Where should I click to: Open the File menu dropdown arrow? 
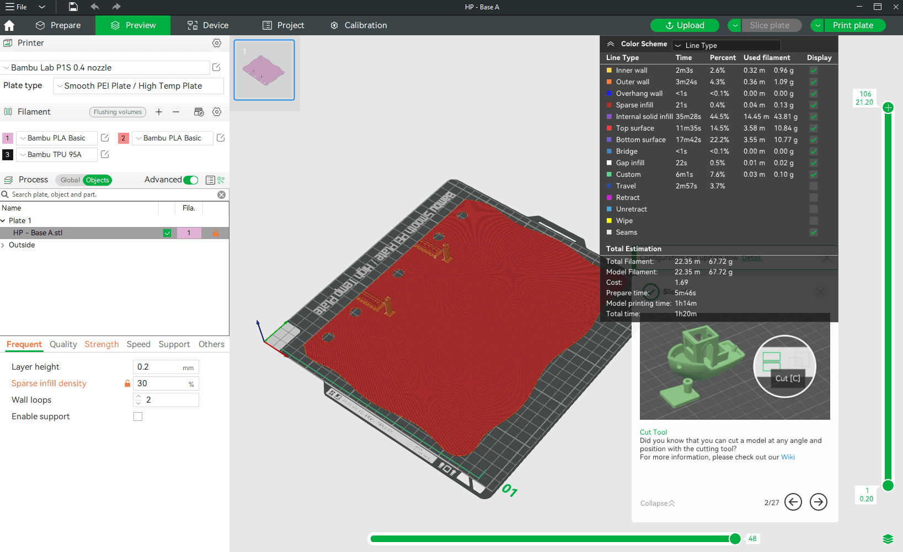(42, 7)
